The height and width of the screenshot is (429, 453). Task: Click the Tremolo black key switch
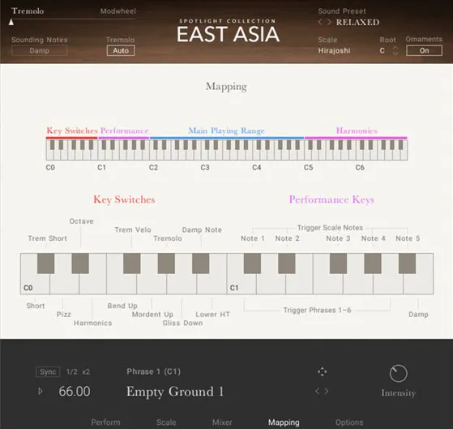166,264
